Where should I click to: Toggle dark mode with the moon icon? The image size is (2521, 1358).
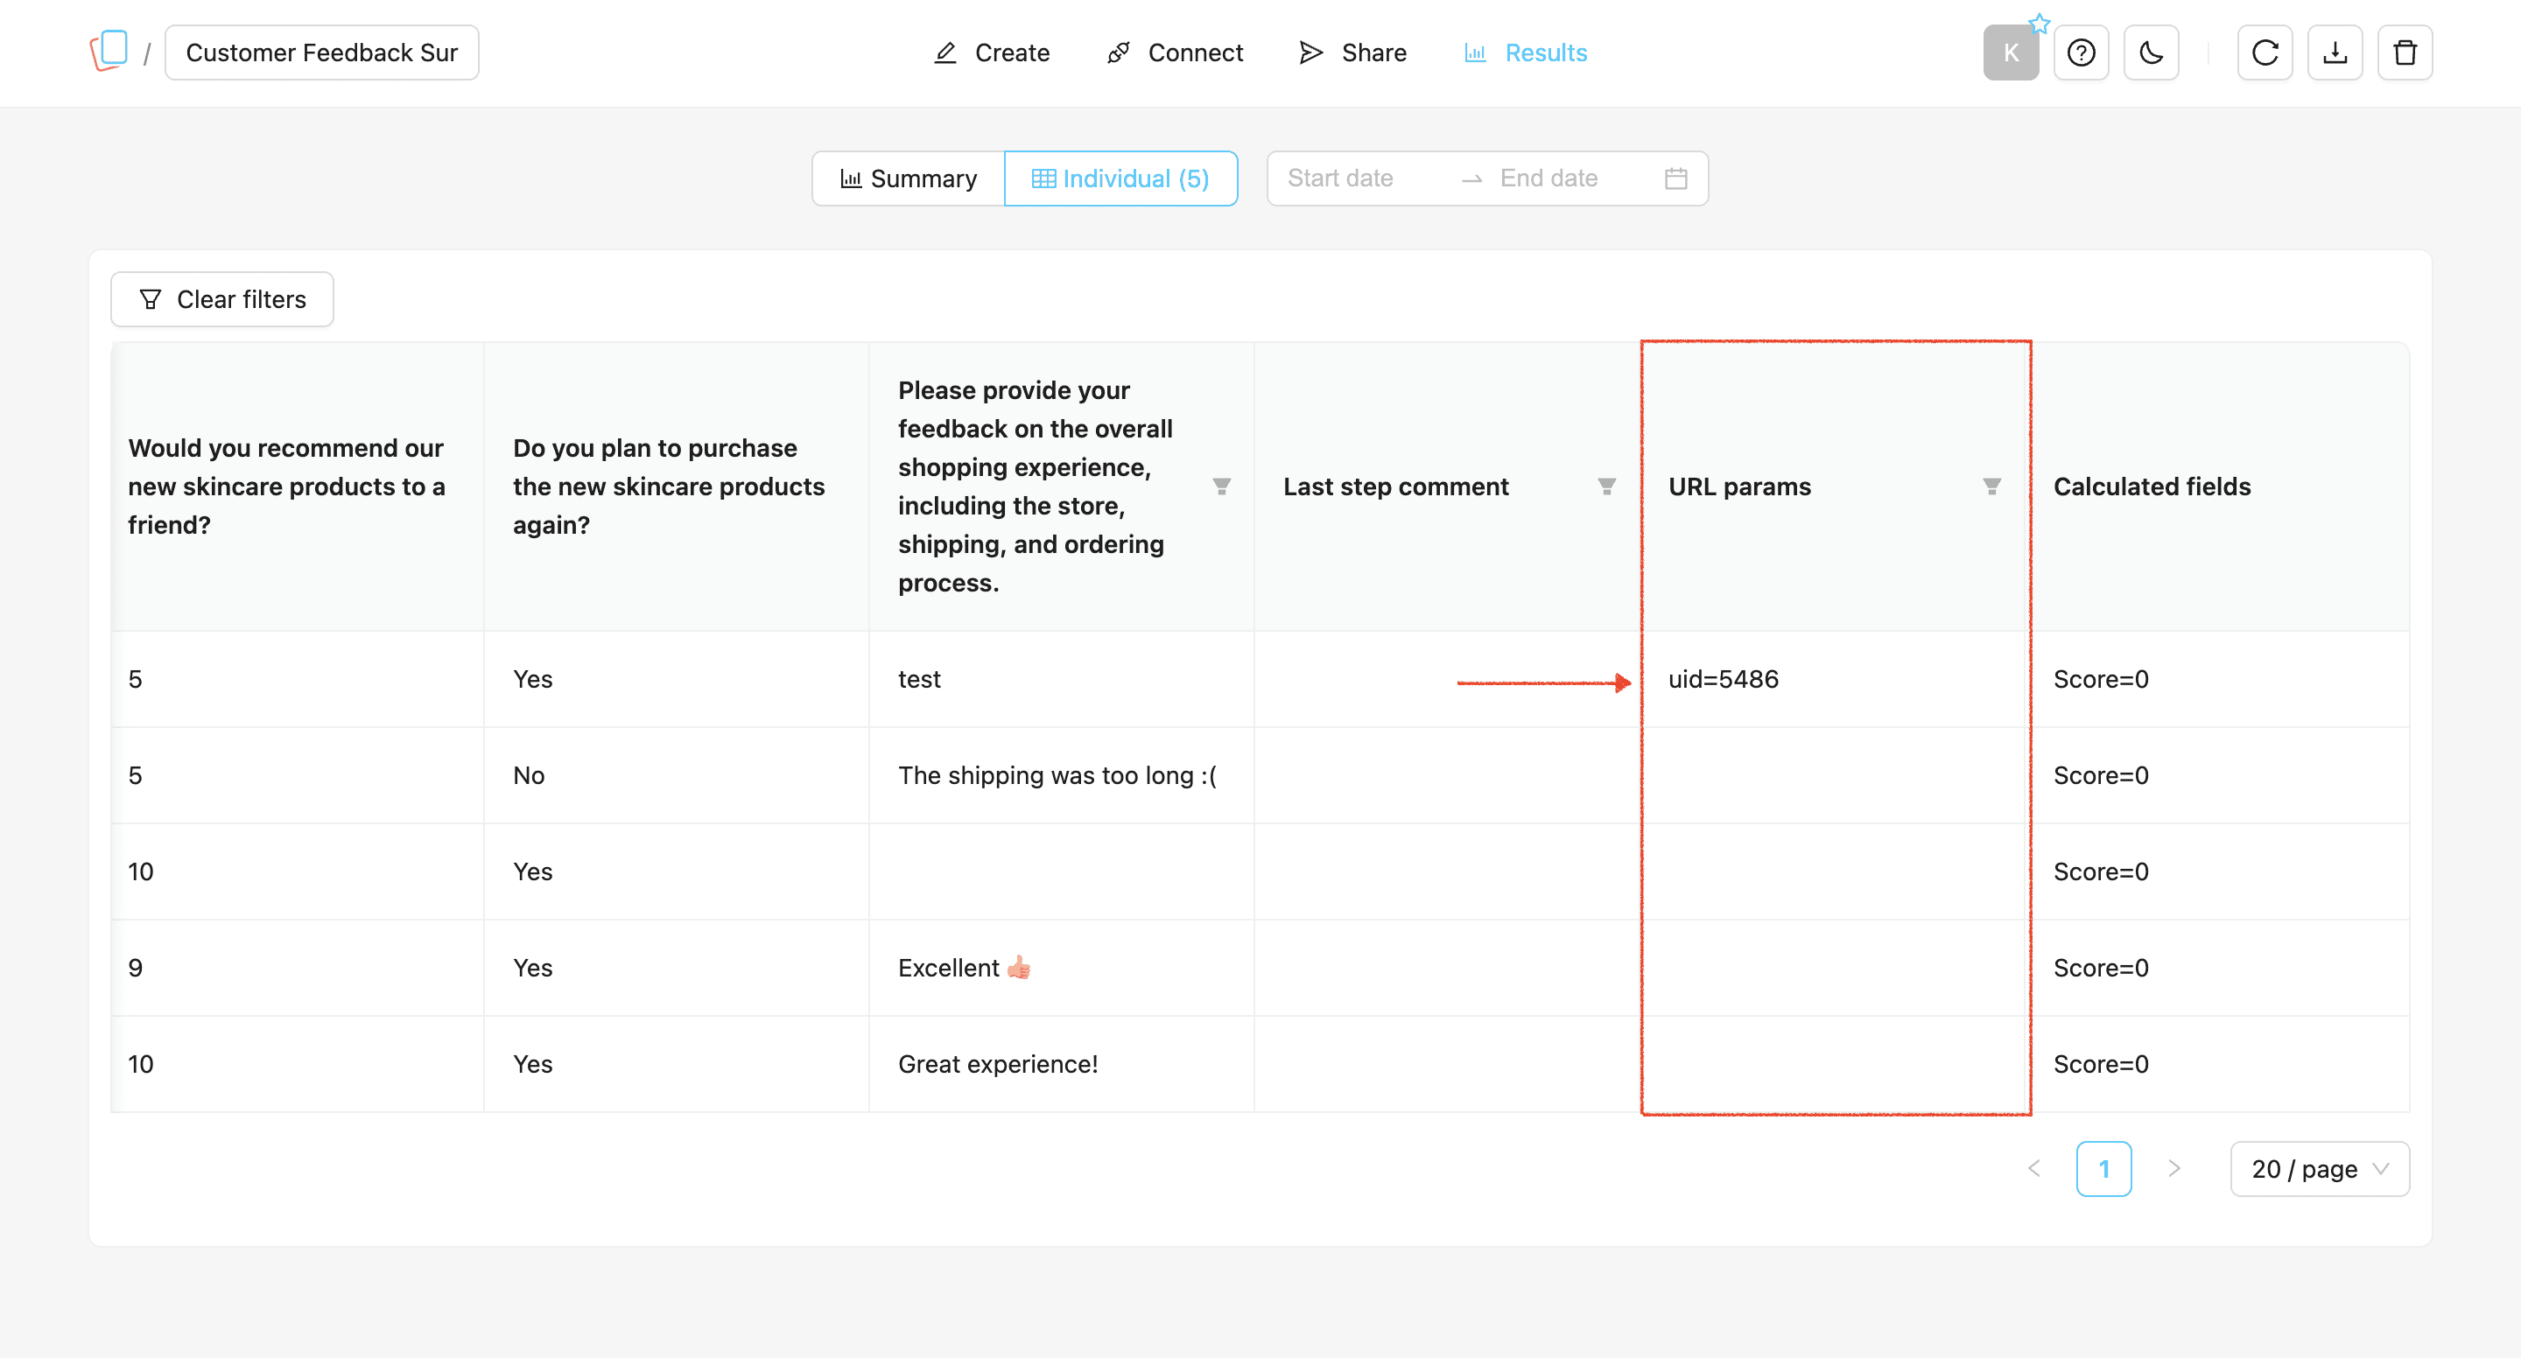pos(2151,52)
